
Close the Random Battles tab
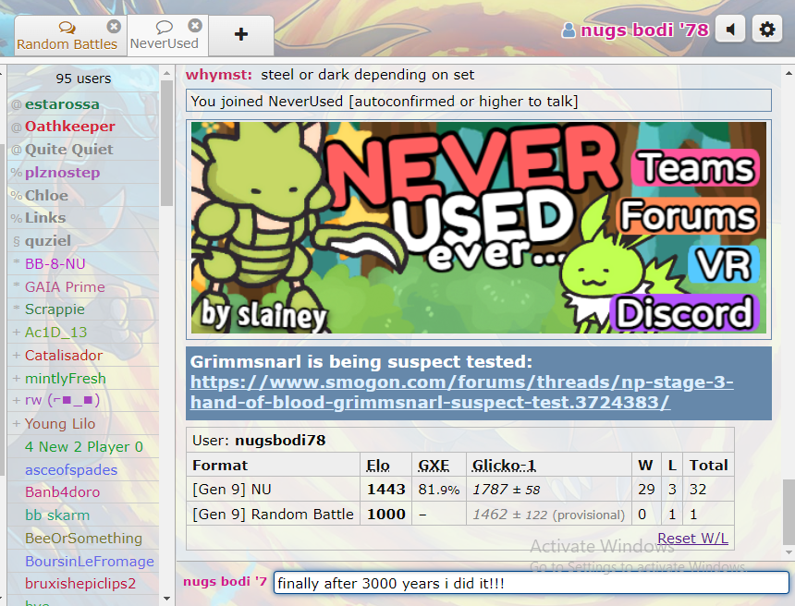pyautogui.click(x=114, y=26)
